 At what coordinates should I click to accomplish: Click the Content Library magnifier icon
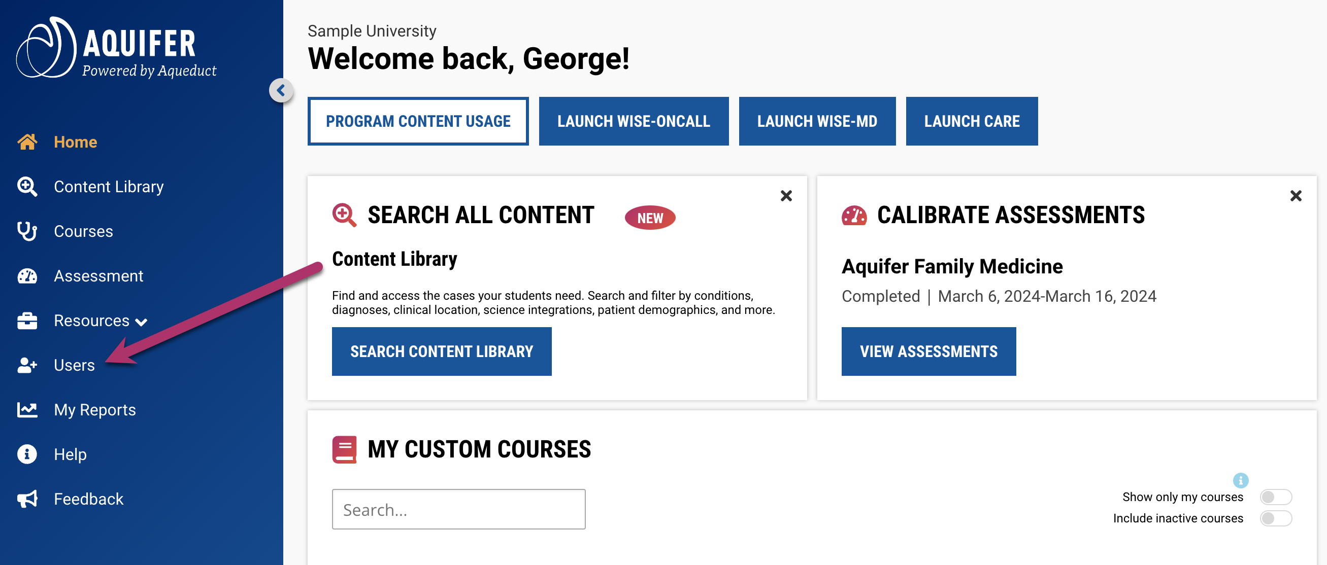[27, 186]
